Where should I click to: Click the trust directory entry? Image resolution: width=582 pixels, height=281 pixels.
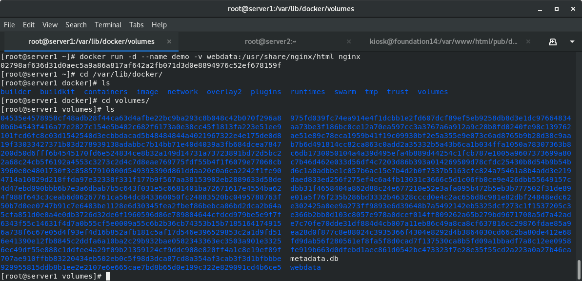click(x=398, y=92)
